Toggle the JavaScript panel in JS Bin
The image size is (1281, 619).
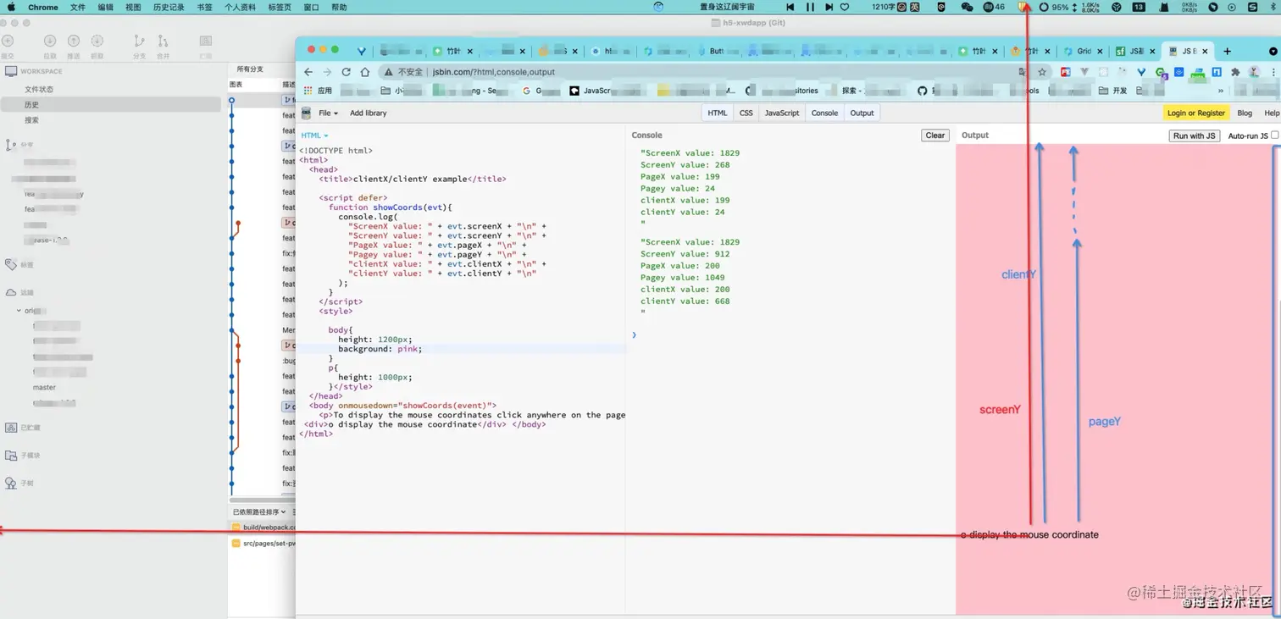pyautogui.click(x=782, y=113)
